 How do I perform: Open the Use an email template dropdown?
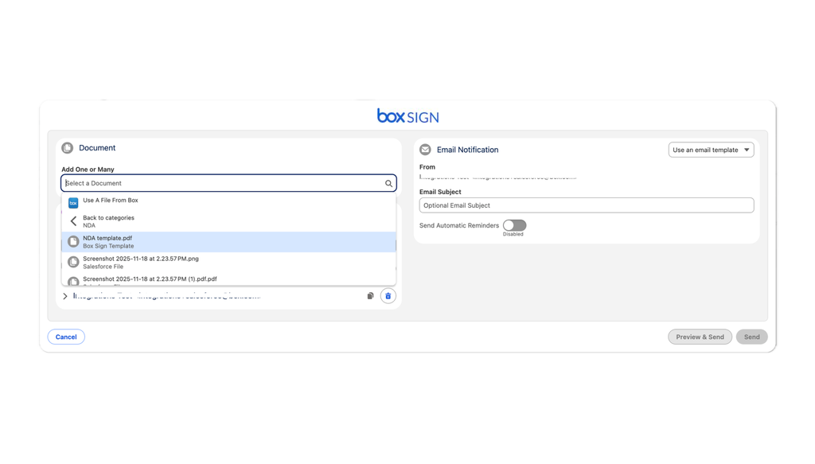click(711, 150)
